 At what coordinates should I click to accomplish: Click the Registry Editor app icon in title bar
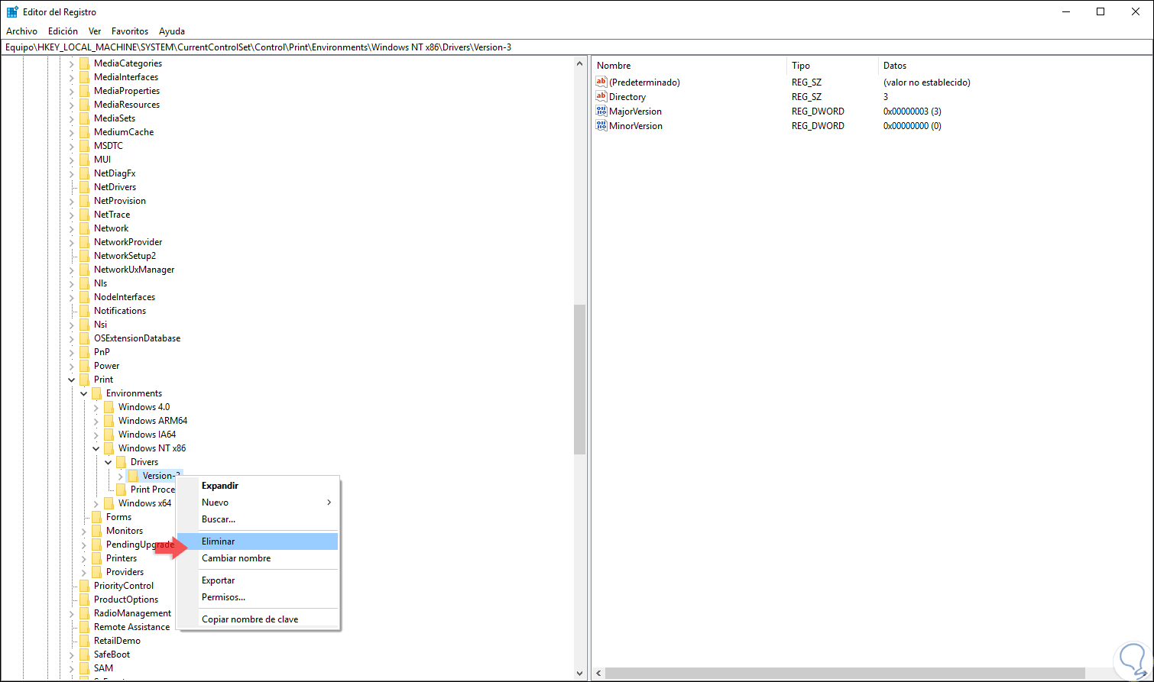pos(12,12)
